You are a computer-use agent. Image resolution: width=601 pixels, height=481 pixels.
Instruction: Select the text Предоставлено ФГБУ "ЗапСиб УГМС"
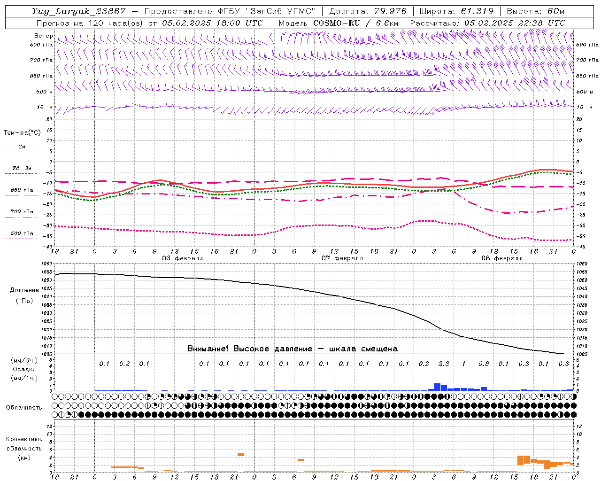pos(230,11)
